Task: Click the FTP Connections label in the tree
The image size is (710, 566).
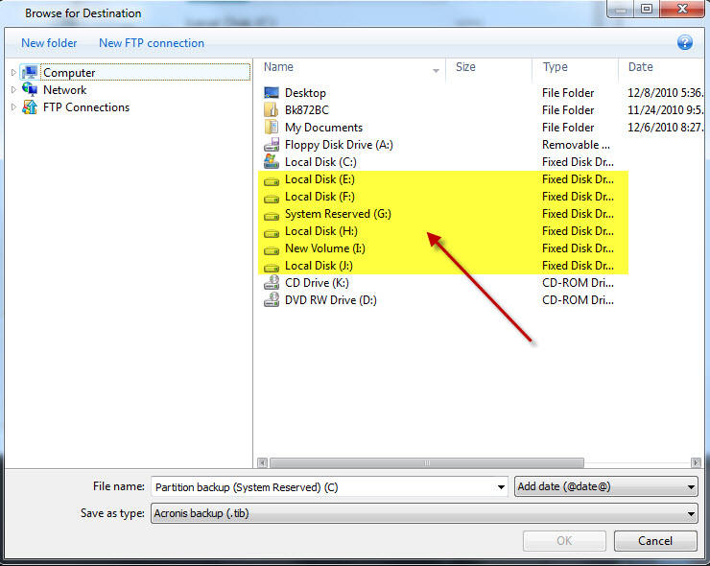Action: click(86, 106)
